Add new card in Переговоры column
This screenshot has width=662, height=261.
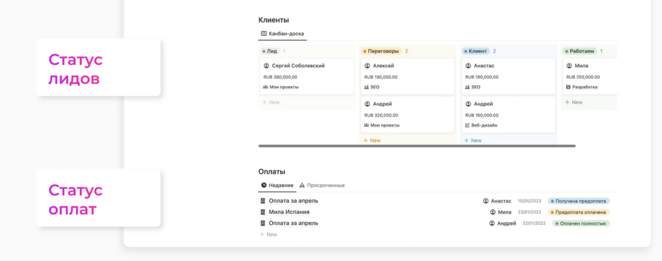coord(372,141)
